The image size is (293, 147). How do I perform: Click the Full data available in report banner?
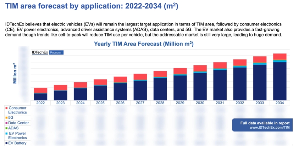(262, 125)
